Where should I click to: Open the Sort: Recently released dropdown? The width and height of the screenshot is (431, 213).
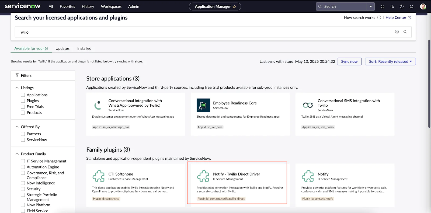pos(390,61)
